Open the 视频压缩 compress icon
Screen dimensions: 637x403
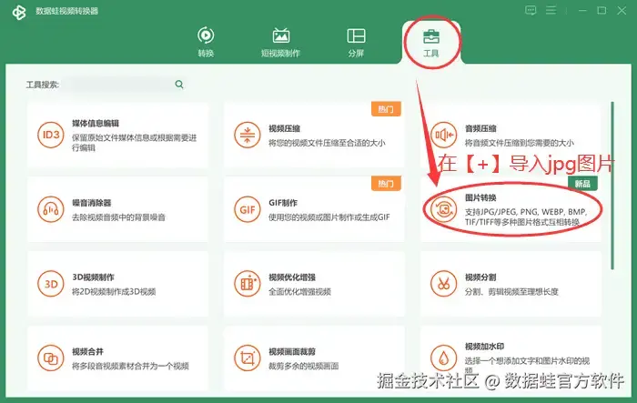click(247, 135)
